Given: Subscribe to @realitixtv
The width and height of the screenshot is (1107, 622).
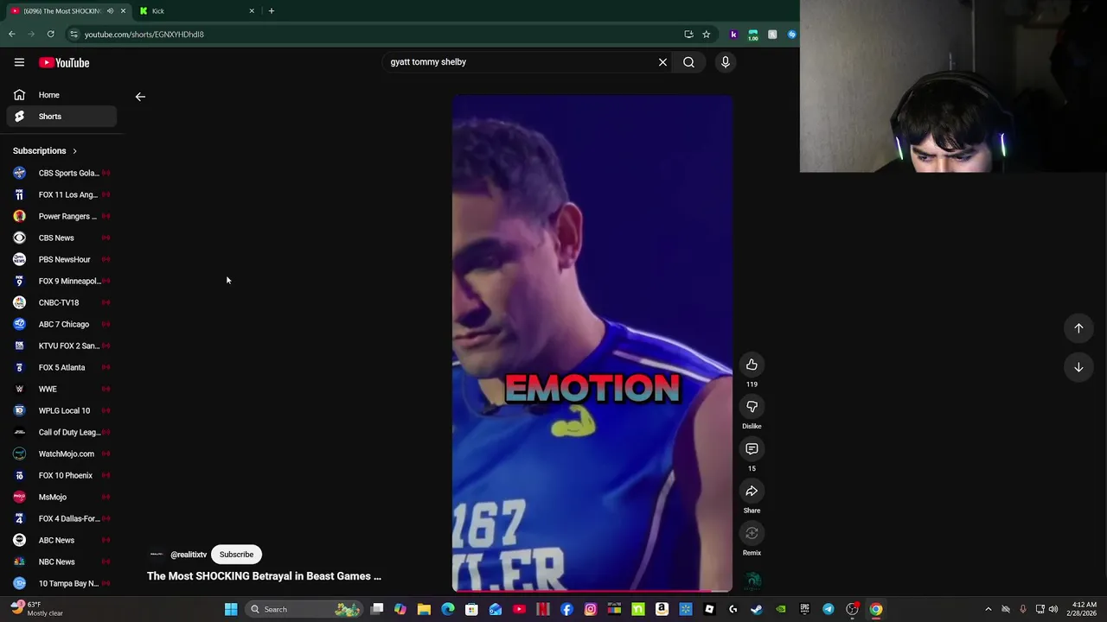Looking at the screenshot, I should (236, 555).
